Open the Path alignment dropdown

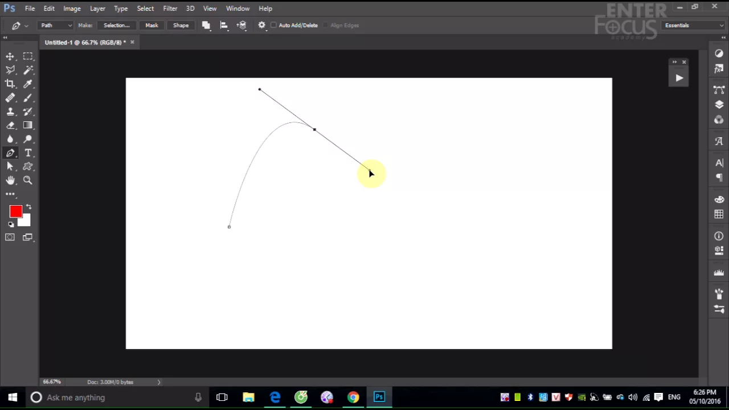224,25
